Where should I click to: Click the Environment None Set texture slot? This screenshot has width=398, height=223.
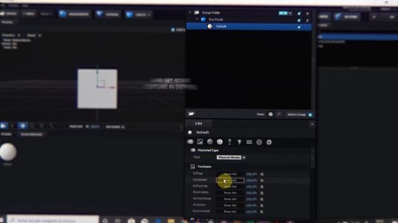(x=230, y=211)
